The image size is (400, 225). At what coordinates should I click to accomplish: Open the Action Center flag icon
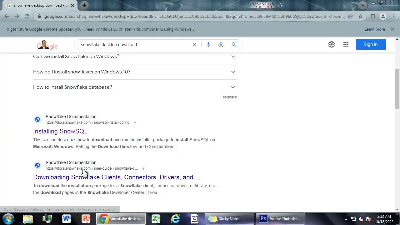tap(369, 219)
